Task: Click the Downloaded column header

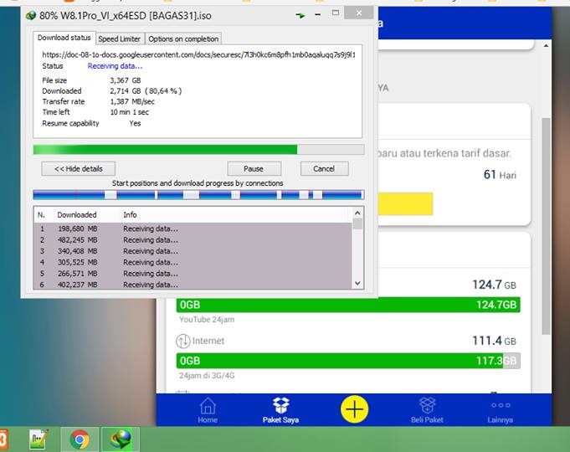Action: pyautogui.click(x=77, y=215)
